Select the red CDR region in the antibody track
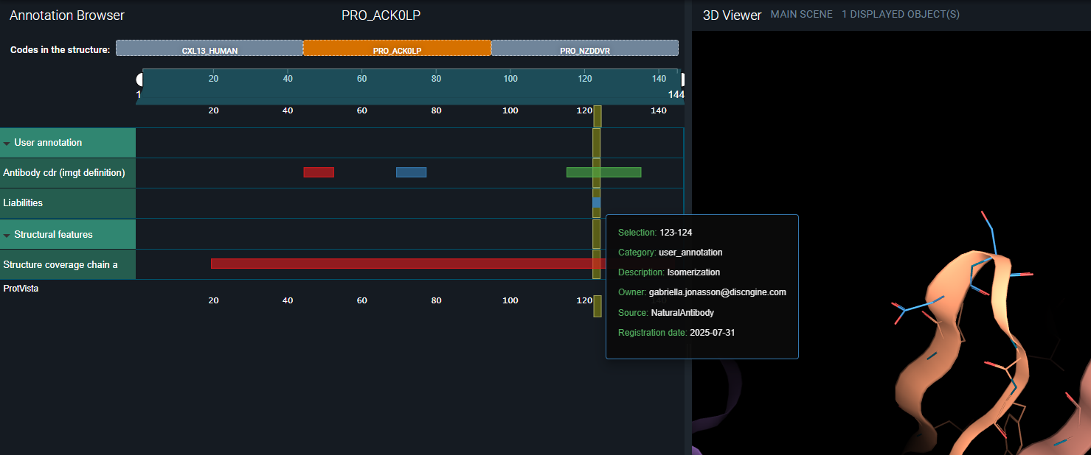Viewport: 1091px width, 455px height. (x=319, y=172)
